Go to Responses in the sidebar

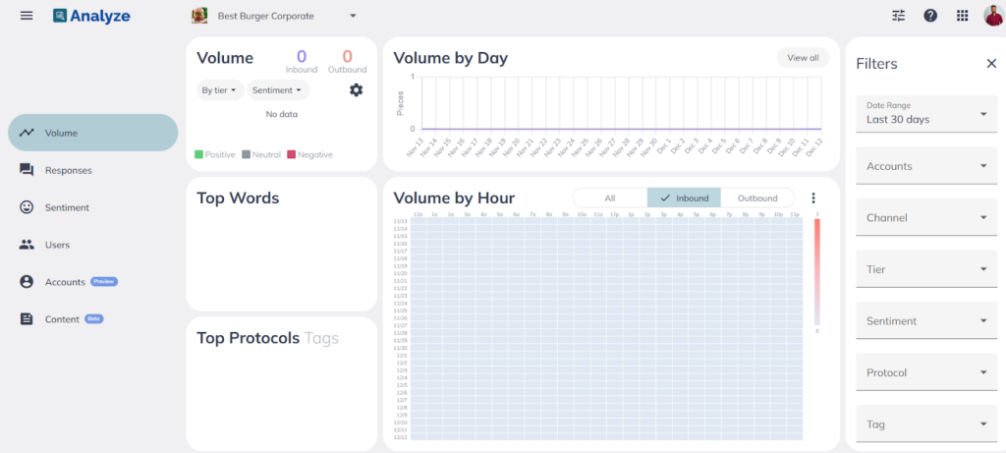point(93,170)
